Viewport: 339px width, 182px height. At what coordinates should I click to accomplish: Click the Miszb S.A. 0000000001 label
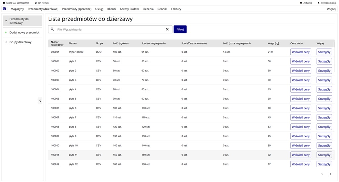(18, 3)
